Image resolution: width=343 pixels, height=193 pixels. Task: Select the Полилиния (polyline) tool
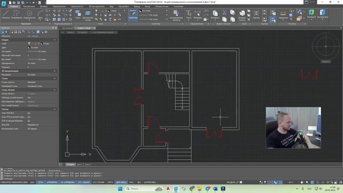click(17, 14)
